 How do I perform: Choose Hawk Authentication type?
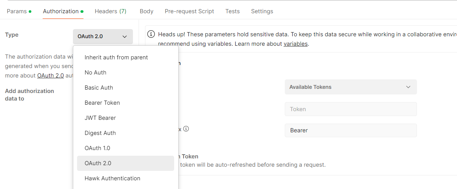(113, 178)
